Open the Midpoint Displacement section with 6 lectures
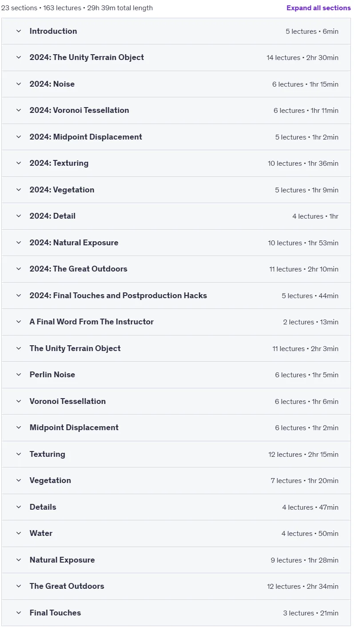Screen dimensions: 354x627 pos(176,427)
